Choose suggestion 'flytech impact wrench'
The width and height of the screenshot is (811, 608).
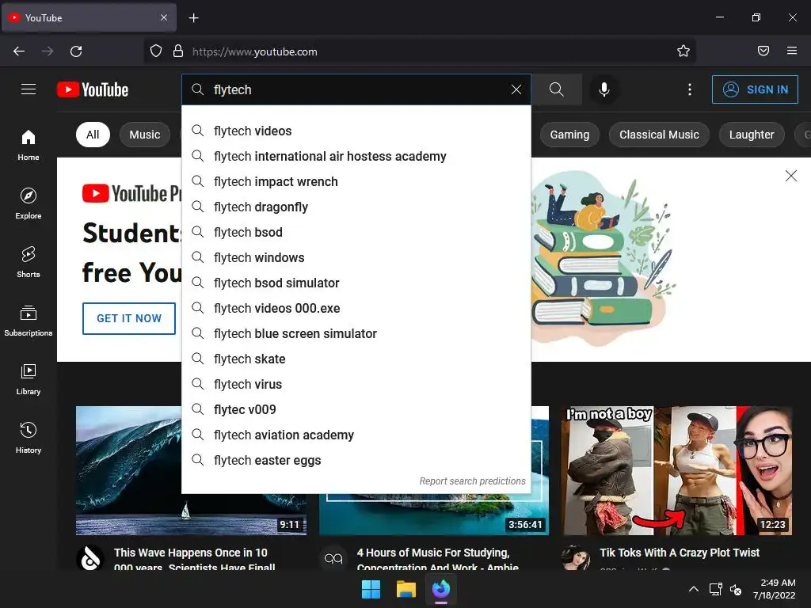(x=356, y=181)
